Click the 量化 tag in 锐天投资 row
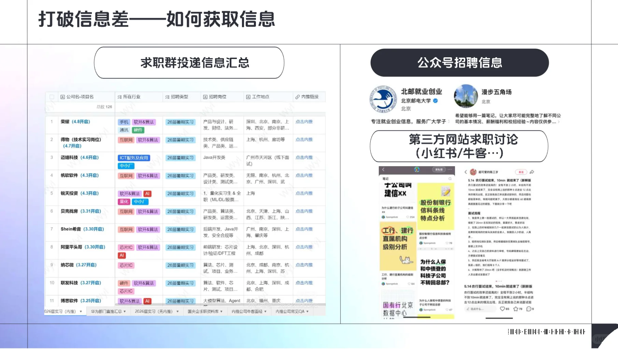Screen dimensions: 618x349 point(124,202)
